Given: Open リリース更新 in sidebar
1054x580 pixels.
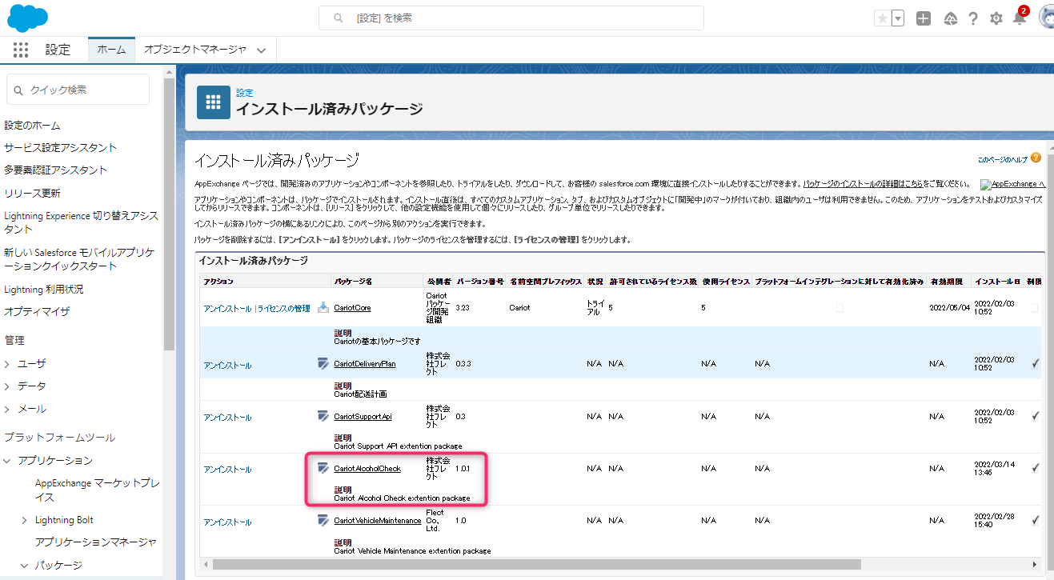Looking at the screenshot, I should 32,194.
